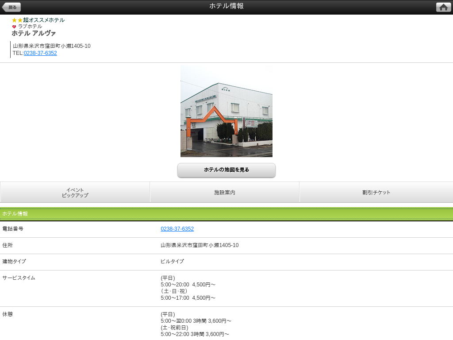Click the ビルタイプ building type value

[x=172, y=262]
